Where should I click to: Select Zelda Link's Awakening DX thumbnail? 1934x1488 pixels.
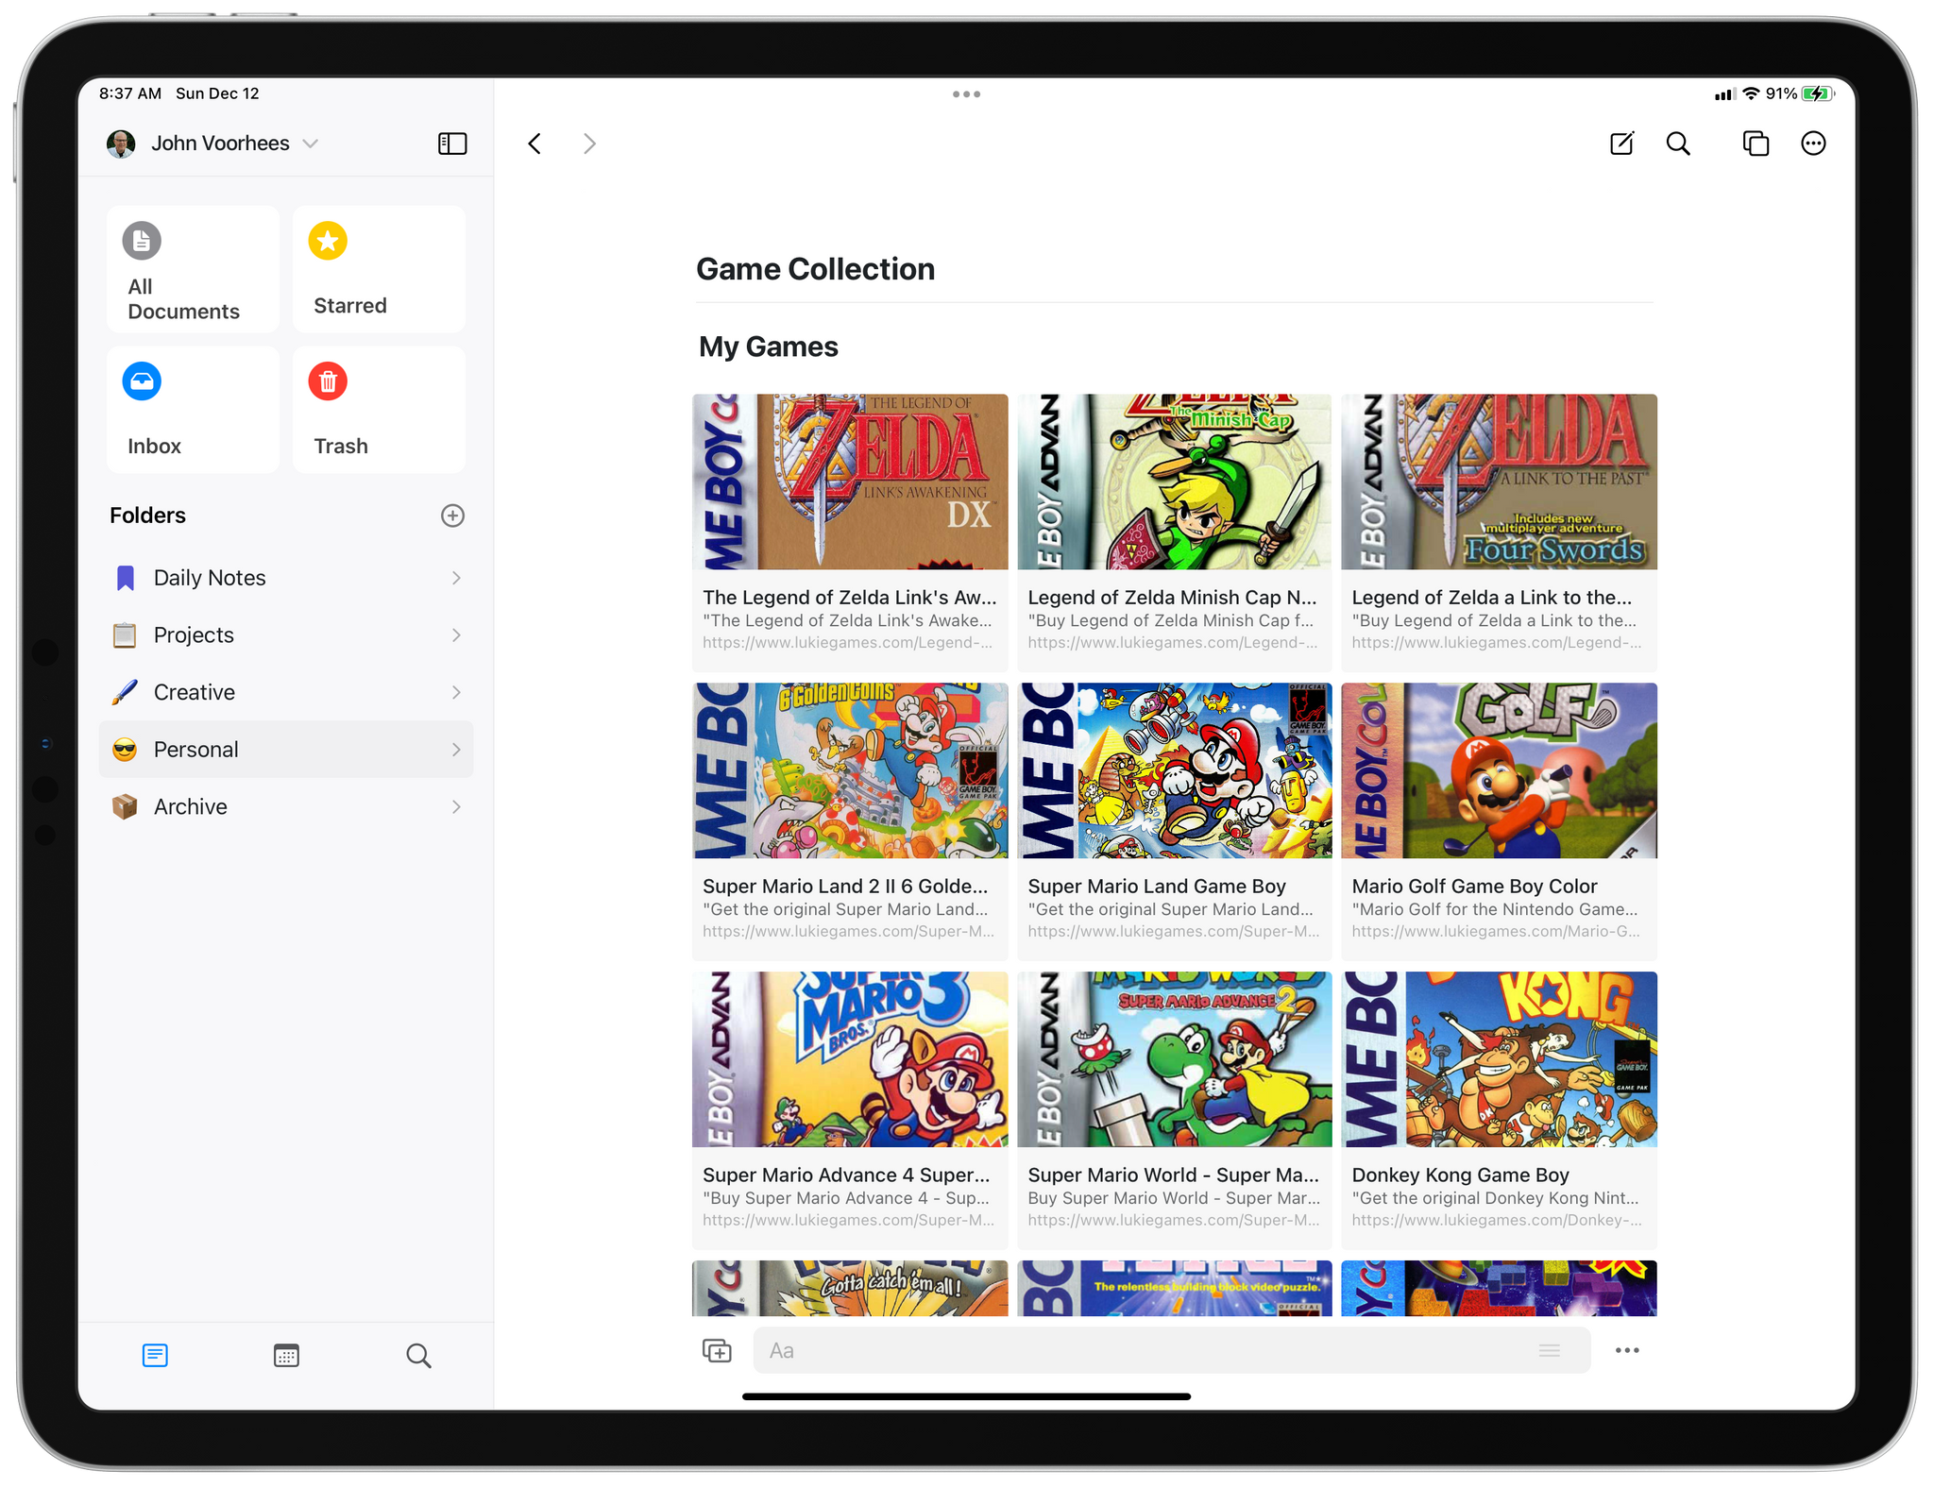click(852, 483)
